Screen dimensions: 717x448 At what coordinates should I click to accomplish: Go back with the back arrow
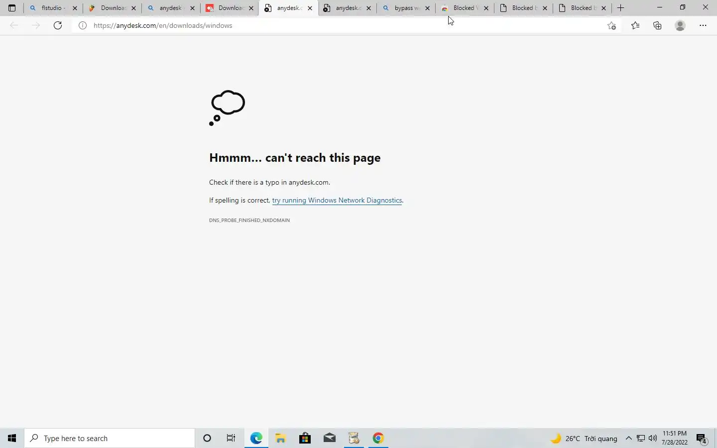point(14,25)
